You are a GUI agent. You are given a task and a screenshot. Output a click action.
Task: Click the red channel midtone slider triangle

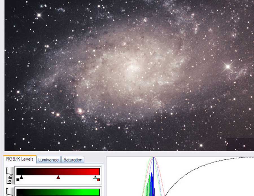(x=58, y=177)
